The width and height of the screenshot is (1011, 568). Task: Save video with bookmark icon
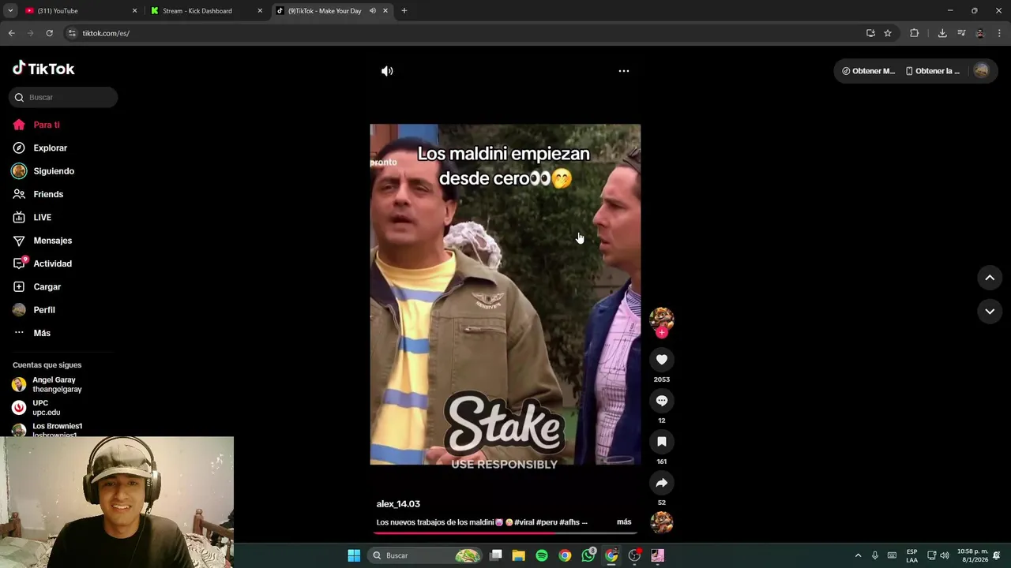[x=662, y=442]
